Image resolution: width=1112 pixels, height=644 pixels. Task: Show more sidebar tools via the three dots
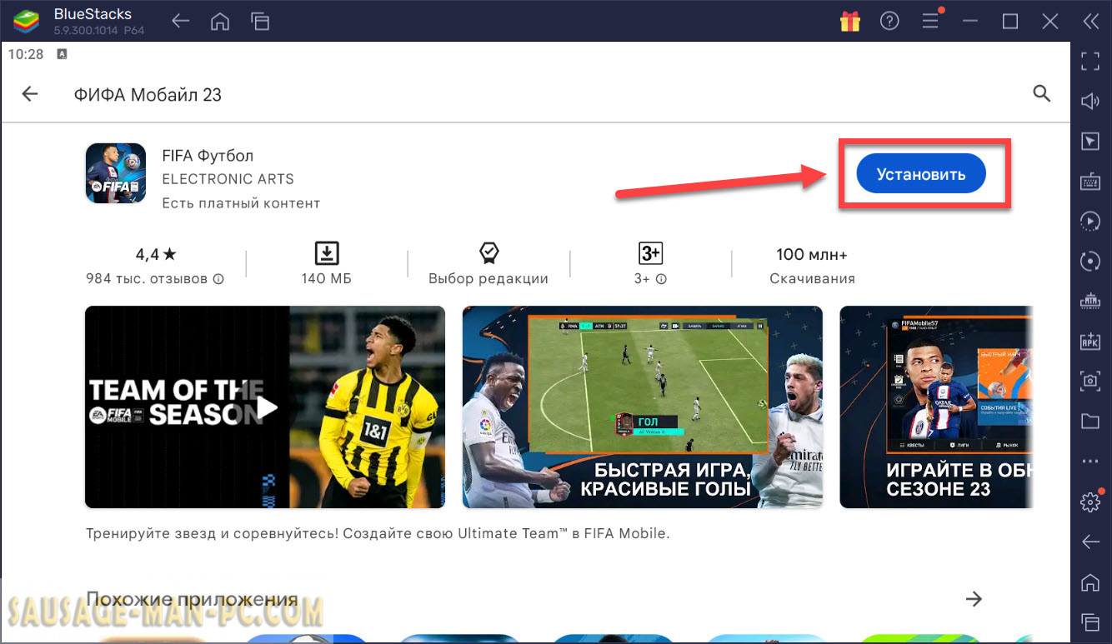coord(1090,461)
